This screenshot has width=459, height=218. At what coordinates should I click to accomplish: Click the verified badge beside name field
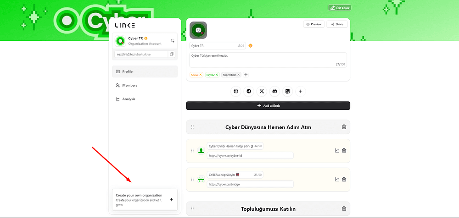[251, 46]
